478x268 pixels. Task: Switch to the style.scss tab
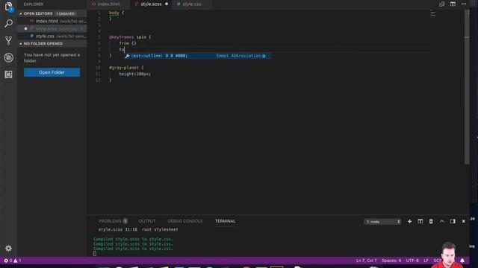point(151,4)
